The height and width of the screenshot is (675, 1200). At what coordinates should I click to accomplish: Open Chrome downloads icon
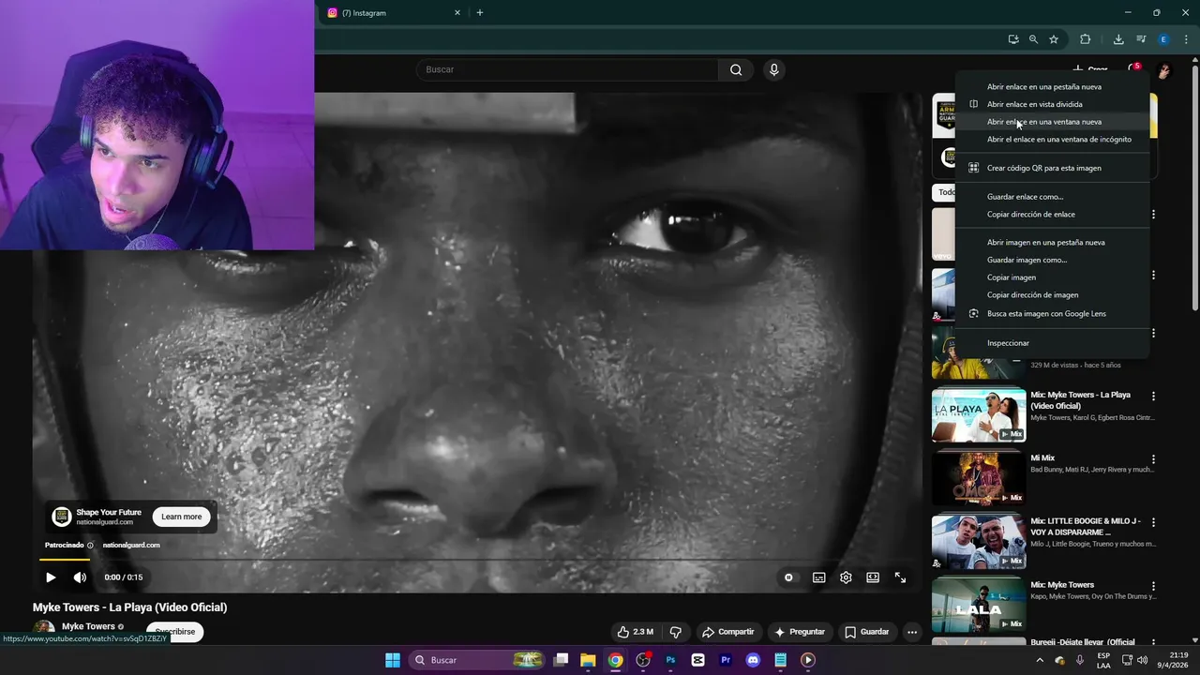pos(1118,39)
